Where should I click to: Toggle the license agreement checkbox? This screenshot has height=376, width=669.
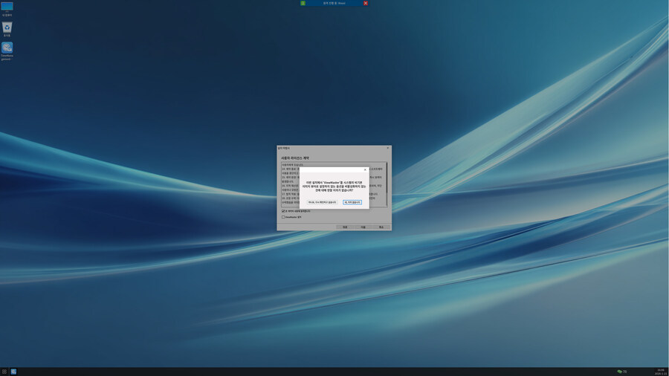[283, 211]
